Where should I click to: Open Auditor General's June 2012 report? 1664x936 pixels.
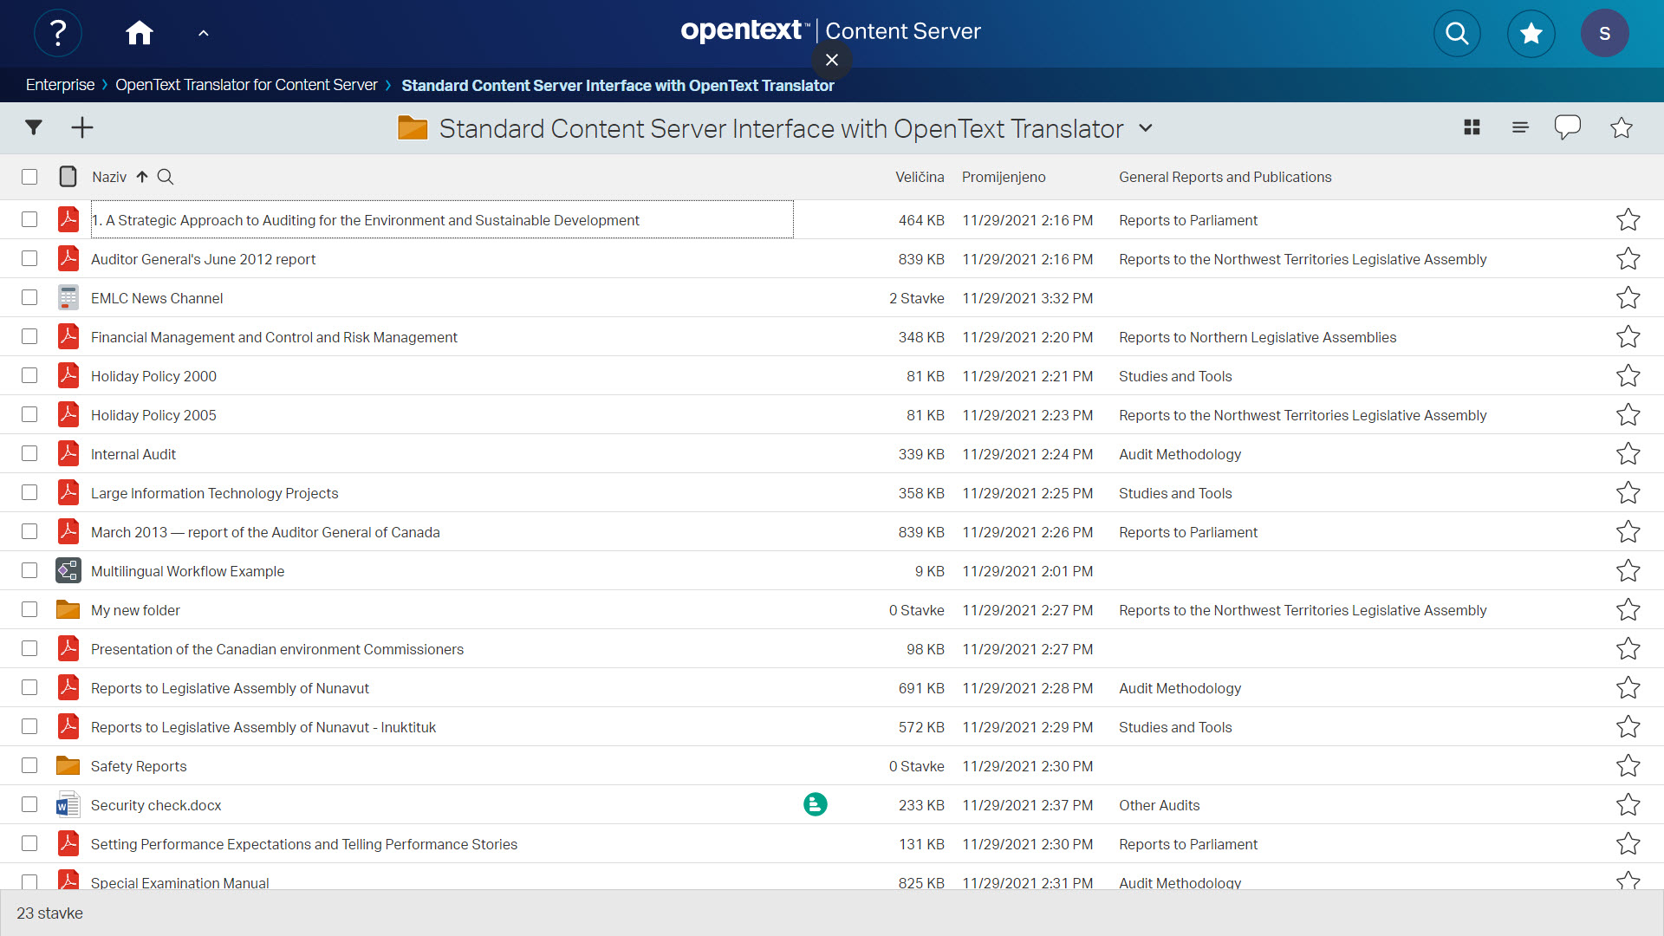pyautogui.click(x=203, y=259)
